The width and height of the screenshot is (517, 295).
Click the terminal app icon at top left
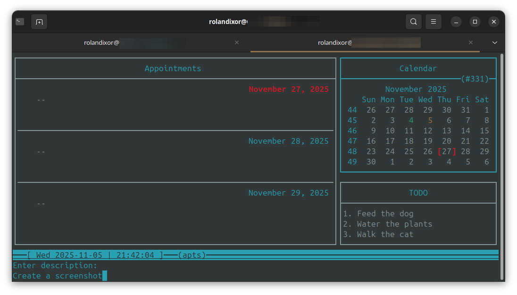pos(19,21)
